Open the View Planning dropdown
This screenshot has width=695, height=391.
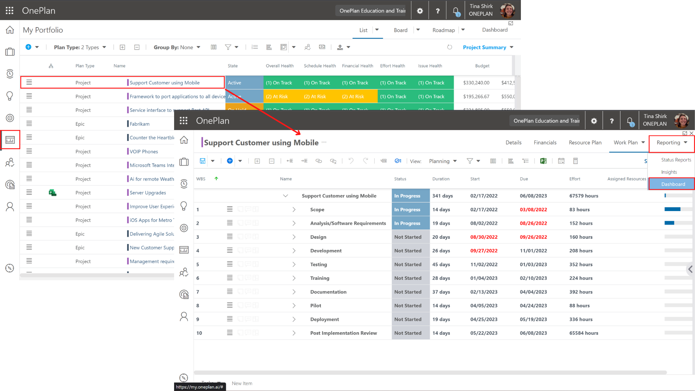(x=443, y=161)
